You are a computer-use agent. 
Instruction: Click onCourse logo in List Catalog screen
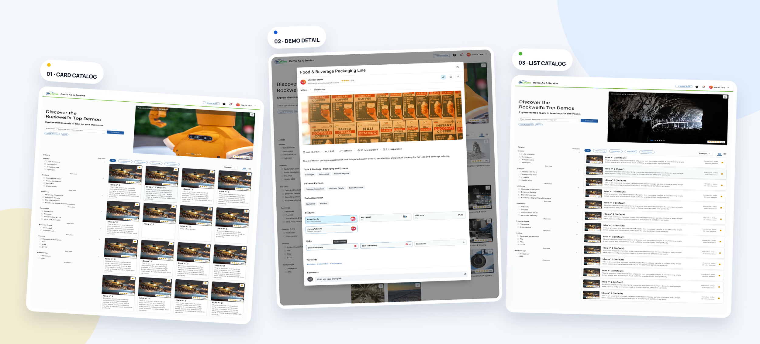coord(525,82)
